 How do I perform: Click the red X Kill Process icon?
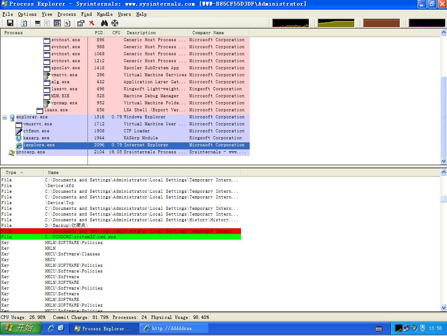[91, 23]
